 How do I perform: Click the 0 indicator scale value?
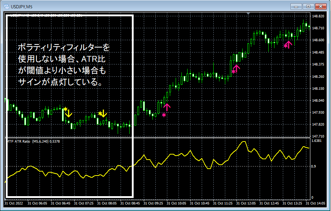click(x=313, y=198)
